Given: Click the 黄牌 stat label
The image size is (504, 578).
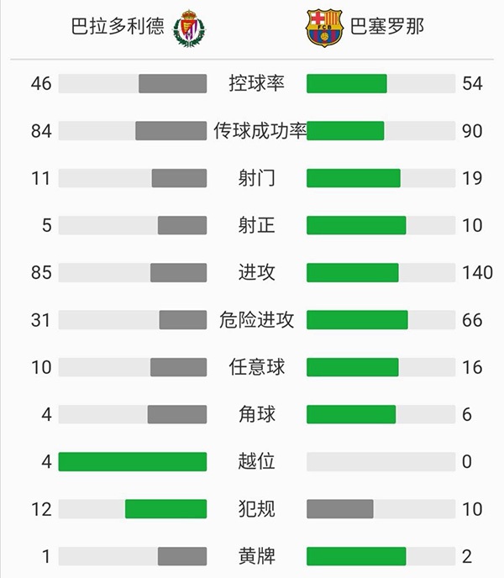Looking at the screenshot, I should coord(256,556).
